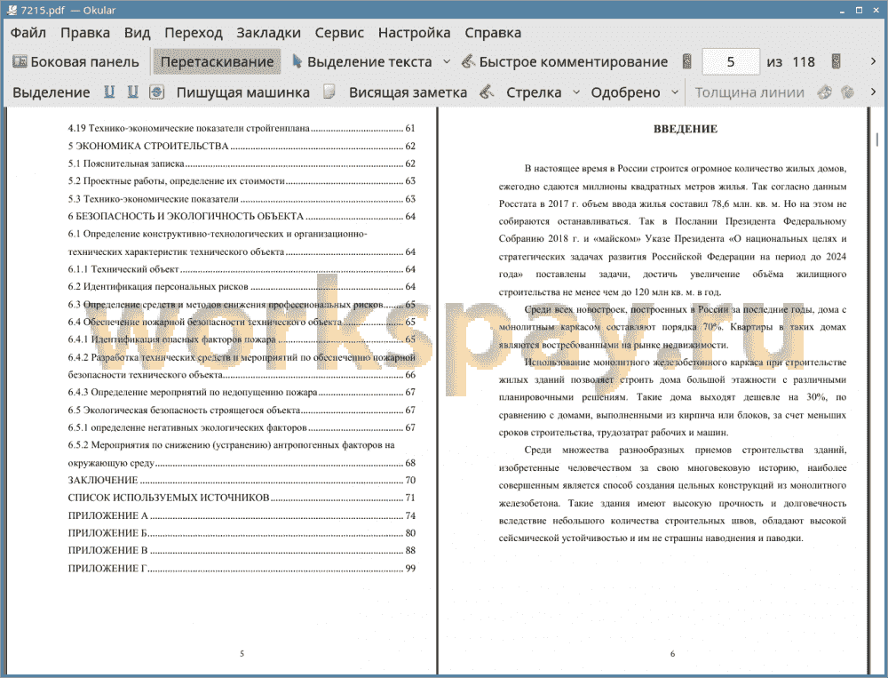888x678 pixels.
Task: Click contents line '6 БЕЗОПАСНОСТЬ И ЭКОЛОГИЧНОСТЬ ОБЪЕКТА'
Action: [242, 217]
